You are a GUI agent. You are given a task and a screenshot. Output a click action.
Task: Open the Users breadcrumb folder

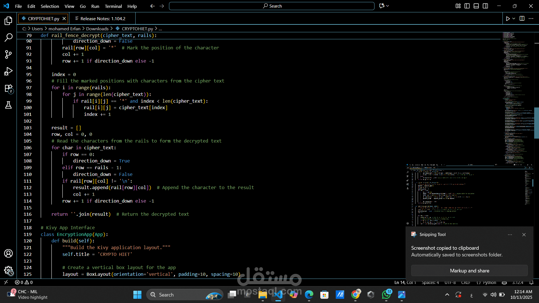(x=37, y=29)
